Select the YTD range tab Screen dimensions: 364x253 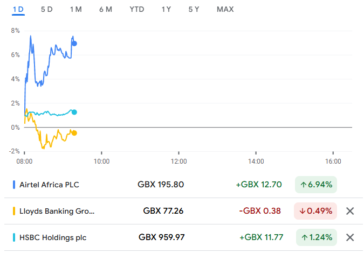tap(137, 10)
